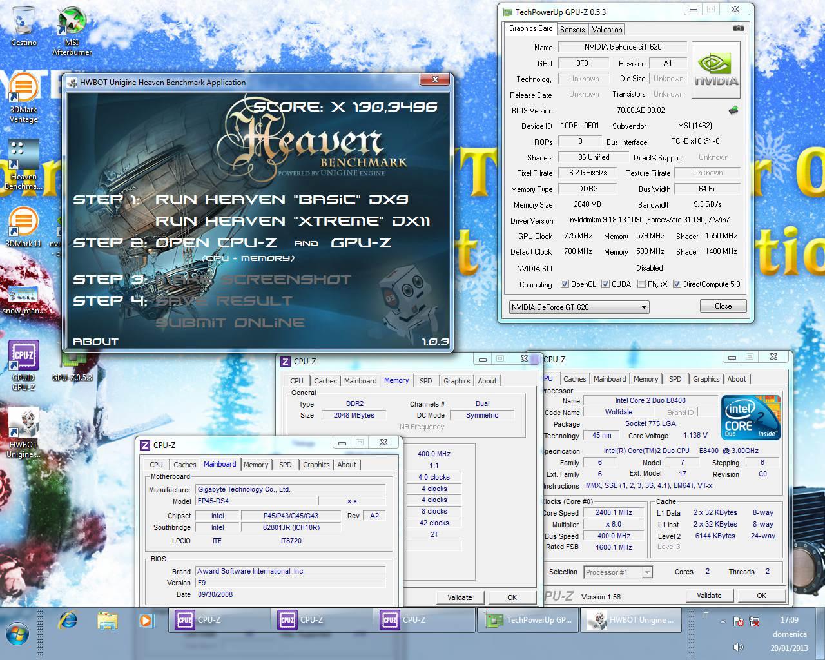Image resolution: width=825 pixels, height=660 pixels.
Task: Click the action center flag tray icon
Action: pos(739,622)
